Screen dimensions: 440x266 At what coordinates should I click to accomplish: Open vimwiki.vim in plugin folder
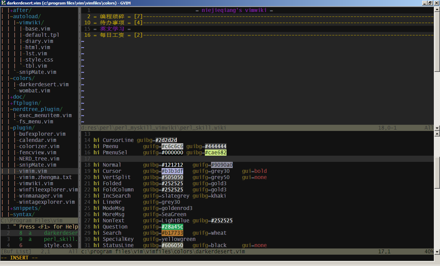(36, 184)
